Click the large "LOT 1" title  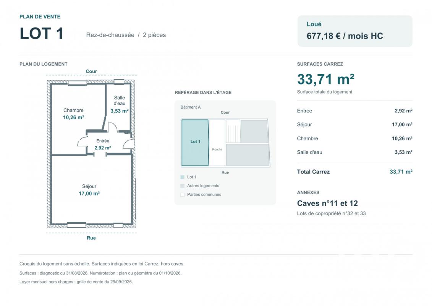pyautogui.click(x=42, y=34)
